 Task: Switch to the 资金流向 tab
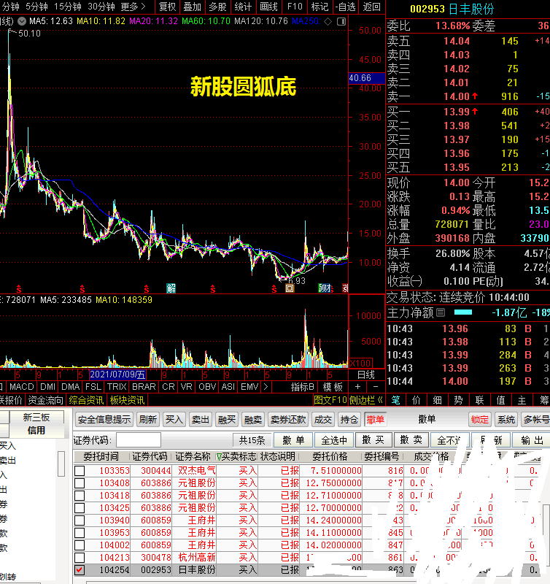pyautogui.click(x=45, y=400)
